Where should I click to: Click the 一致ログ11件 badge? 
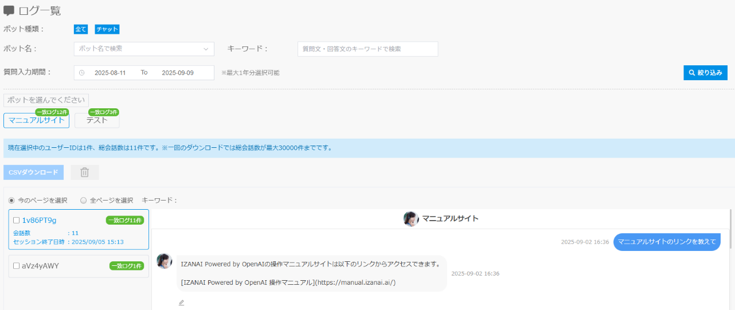click(x=125, y=221)
